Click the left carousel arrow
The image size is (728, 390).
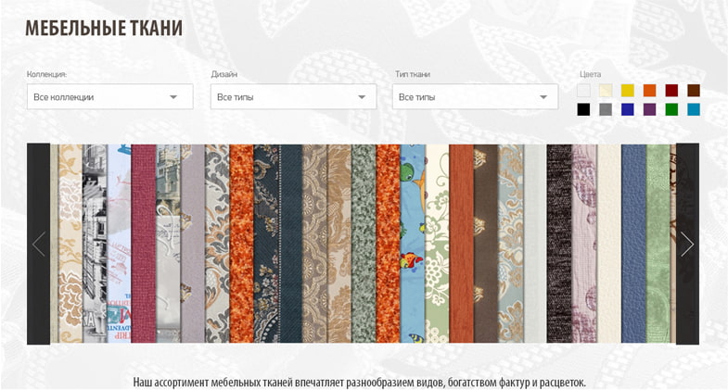tap(39, 244)
